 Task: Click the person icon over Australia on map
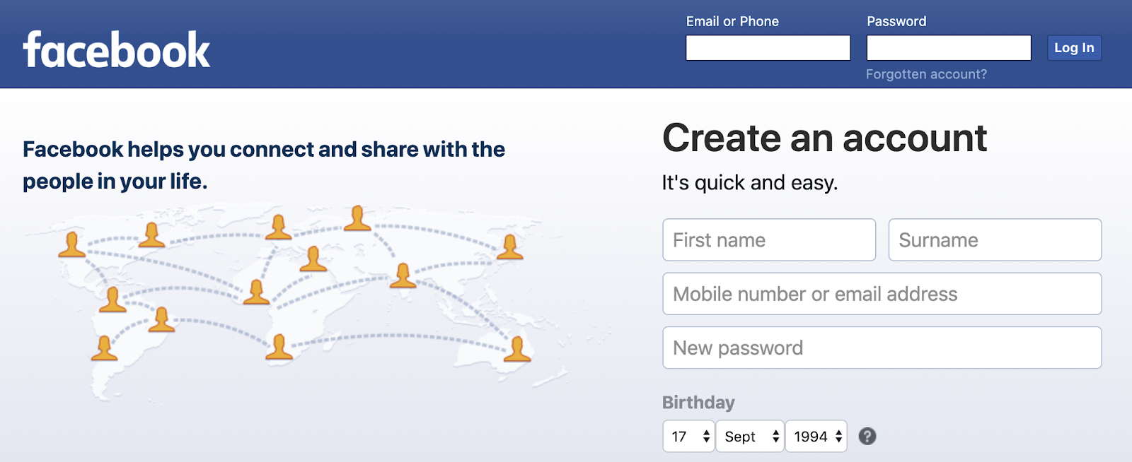(x=517, y=349)
